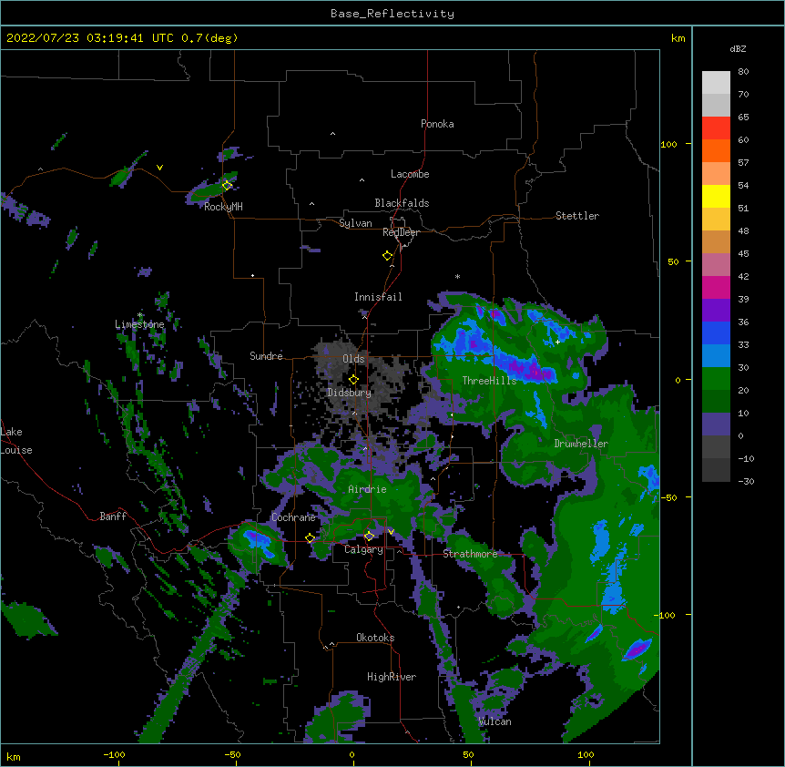Click the Didsbury label

349,393
